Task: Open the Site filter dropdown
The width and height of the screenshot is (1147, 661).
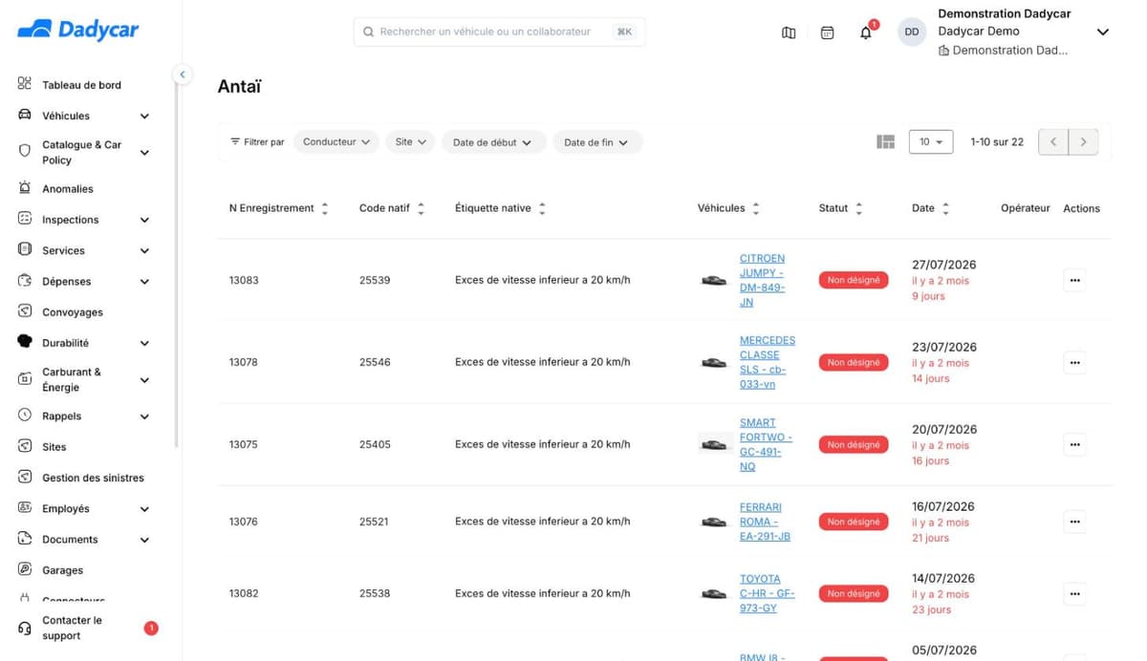Action: click(x=411, y=141)
